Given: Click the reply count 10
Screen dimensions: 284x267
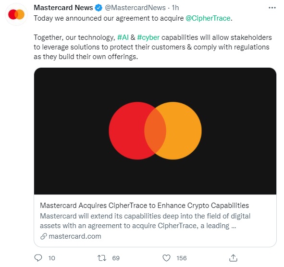Looking at the screenshot, I should (x=51, y=258).
